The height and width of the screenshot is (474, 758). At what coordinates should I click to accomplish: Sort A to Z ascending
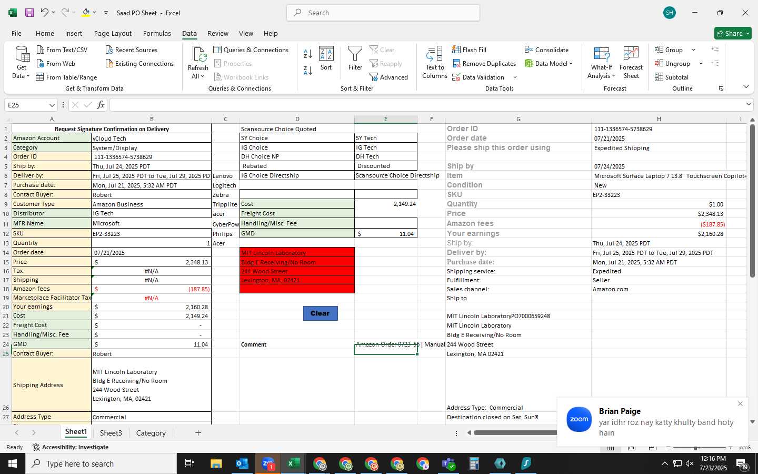pos(308,53)
